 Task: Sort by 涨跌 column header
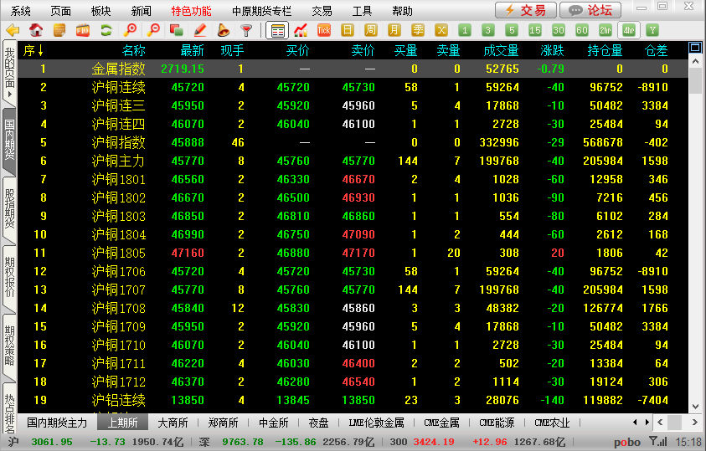552,50
